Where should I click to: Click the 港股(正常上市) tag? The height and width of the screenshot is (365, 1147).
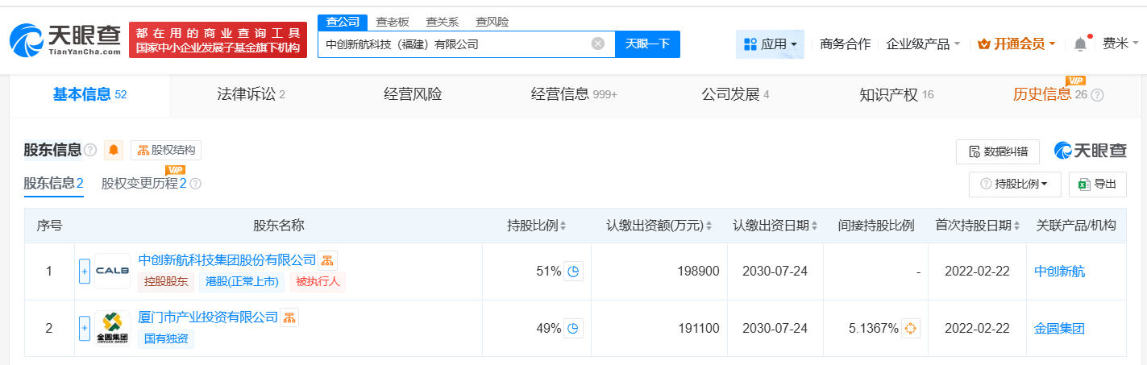point(242,281)
